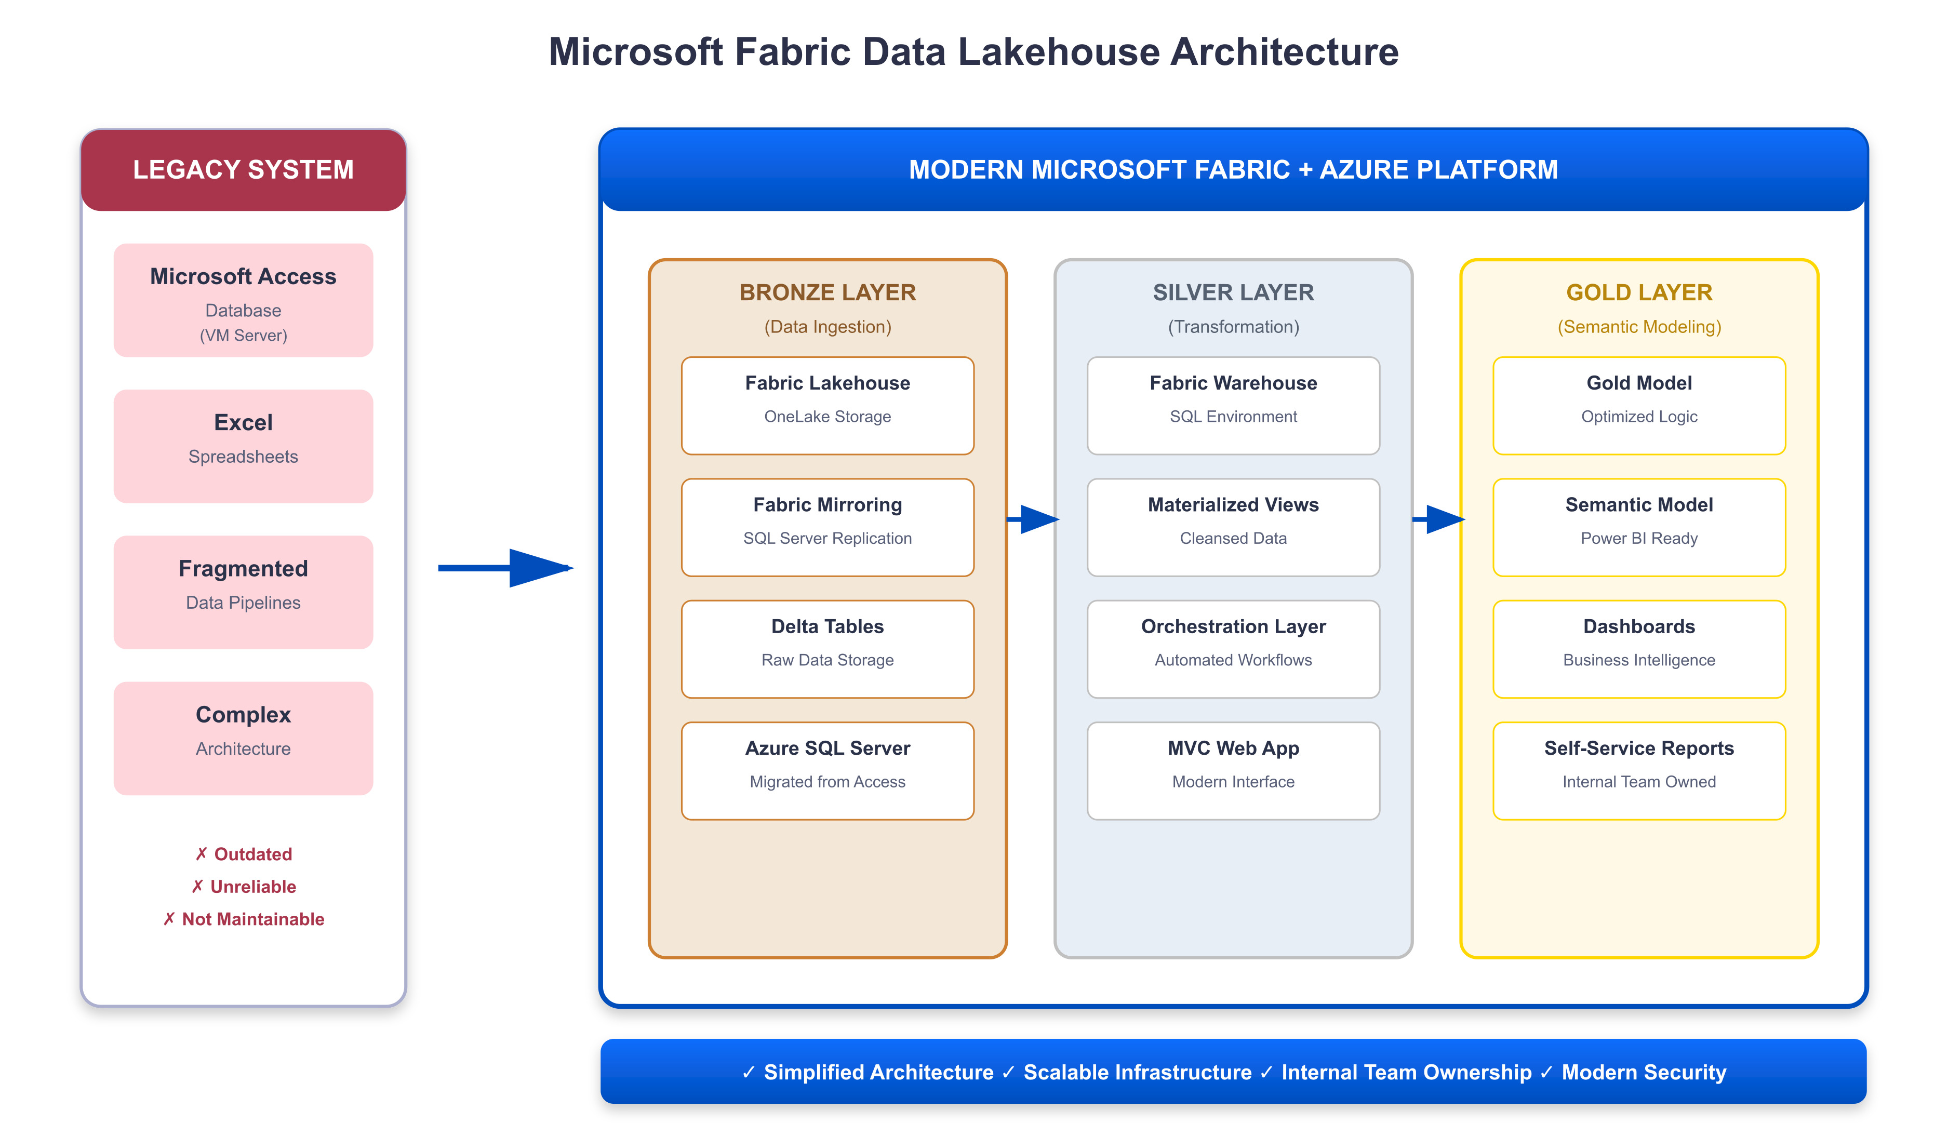
Task: Click the MVC Web App box
Action: (x=1233, y=771)
